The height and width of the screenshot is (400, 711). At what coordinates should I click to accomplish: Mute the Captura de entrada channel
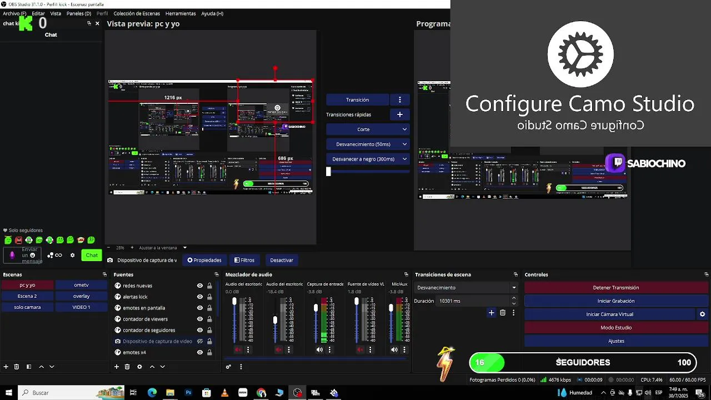[319, 350]
